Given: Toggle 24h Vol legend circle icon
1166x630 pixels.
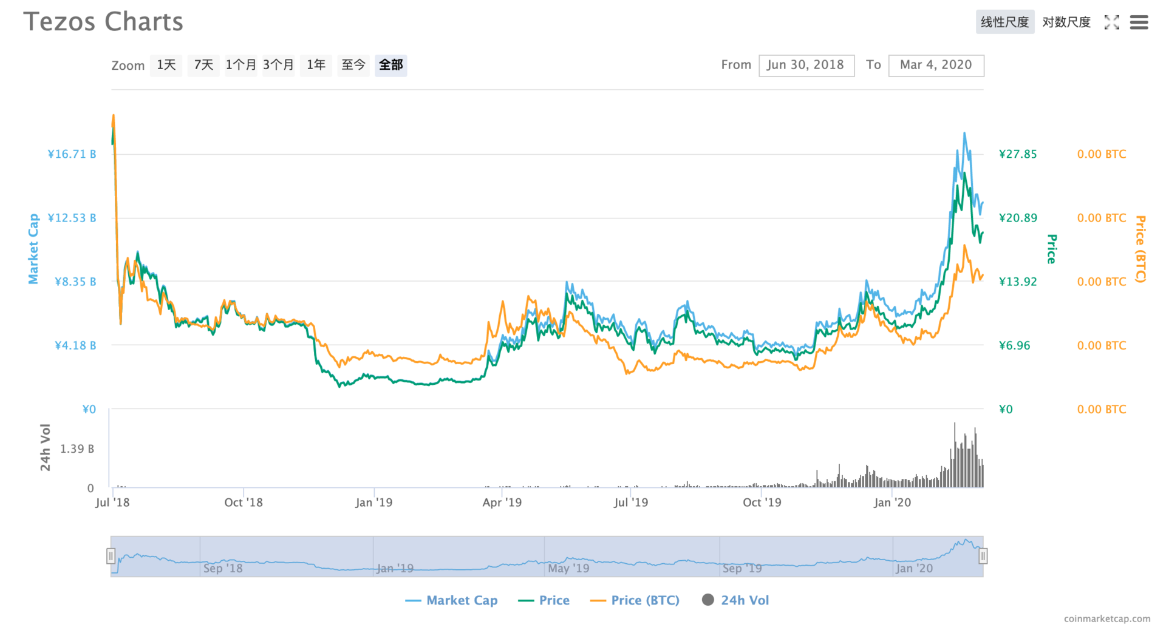Looking at the screenshot, I should (708, 600).
